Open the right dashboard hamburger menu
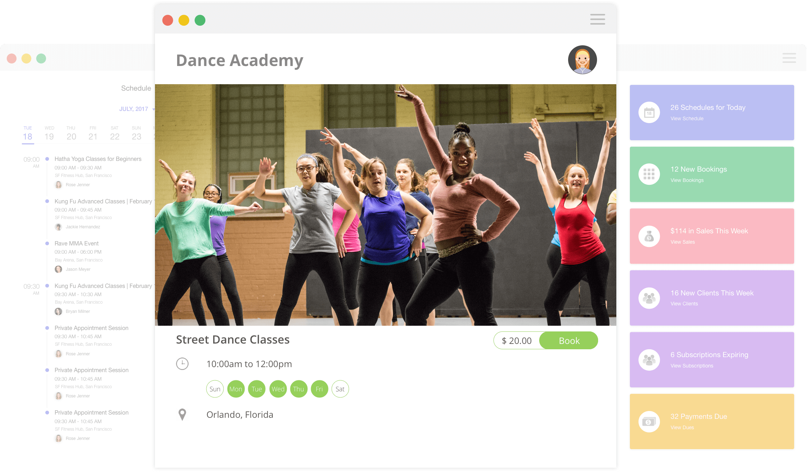This screenshot has height=472, width=807. coord(789,58)
